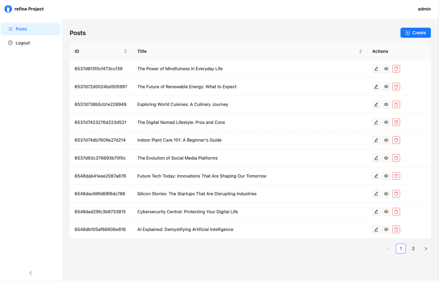The width and height of the screenshot is (439, 282).
Task: Delete the 'Future of Renewable Energy' post
Action: (x=396, y=87)
